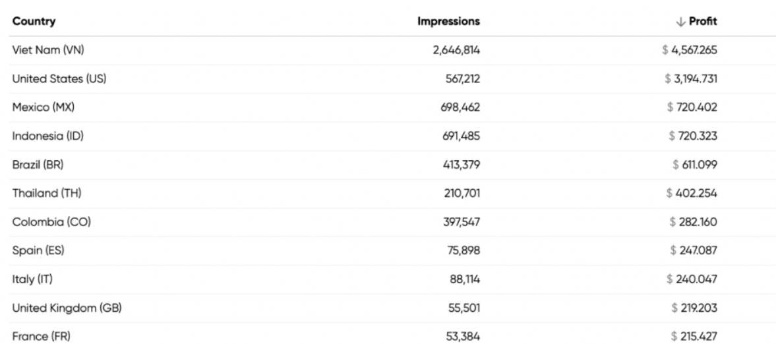Click the Indonesia (ID) country name
Image resolution: width=776 pixels, height=344 pixels.
[48, 136]
